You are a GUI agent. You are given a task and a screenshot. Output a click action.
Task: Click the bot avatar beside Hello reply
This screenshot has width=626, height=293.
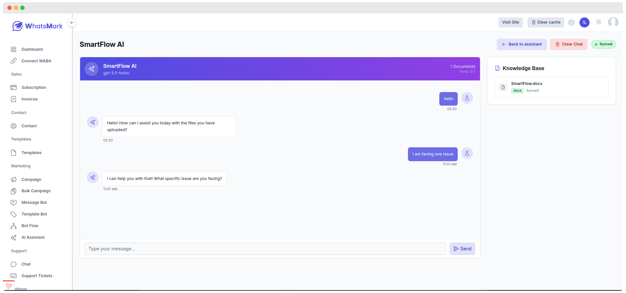pos(93,122)
